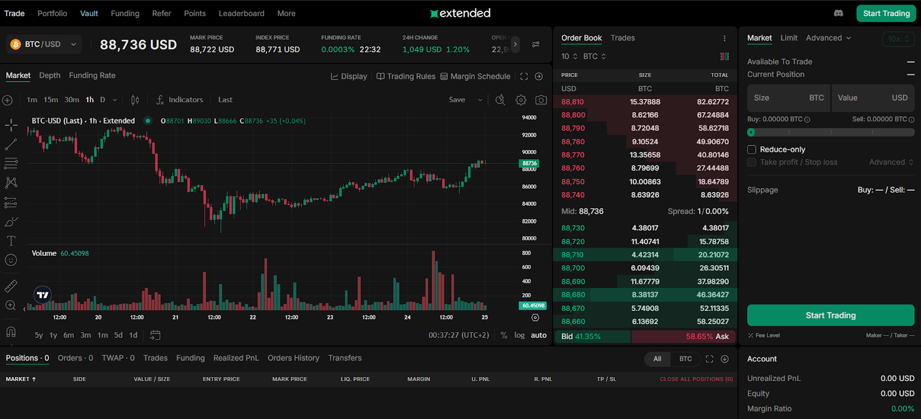Toggle log scale on chart

(519, 335)
